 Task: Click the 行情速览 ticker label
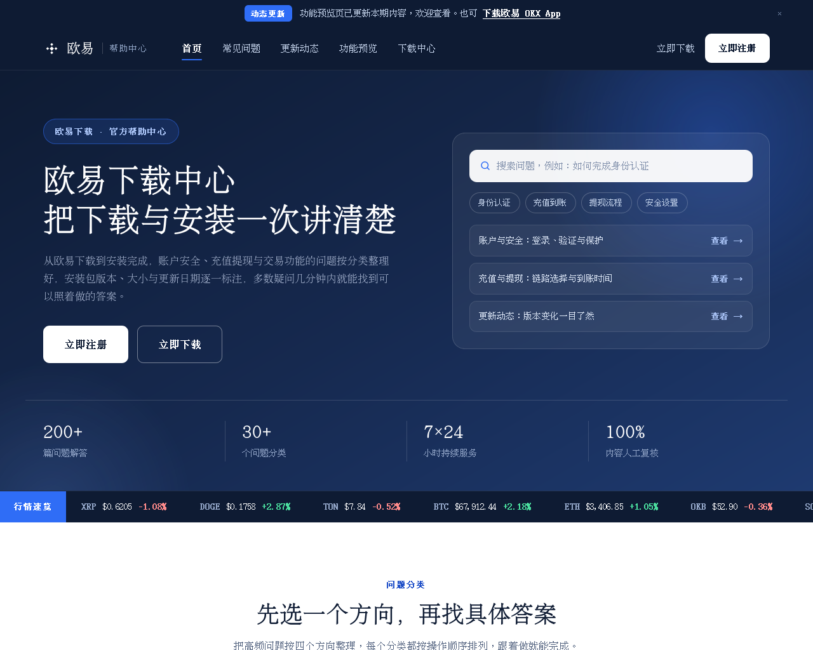33,507
